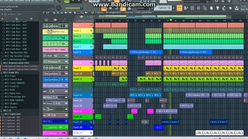Show audio clips in the picker panel
Screen dimensions: 248x139
coord(55,20)
